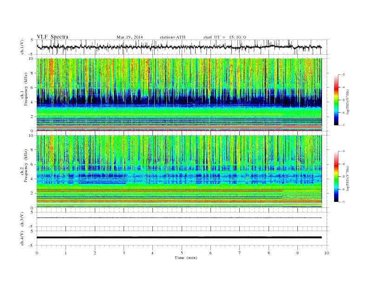The height and width of the screenshot is (284, 368).
Task: Click the "1" tick on the time axis
Action: click(66, 253)
